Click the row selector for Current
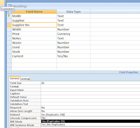Viewport: 140px width, 128px height. [x=9, y=56]
